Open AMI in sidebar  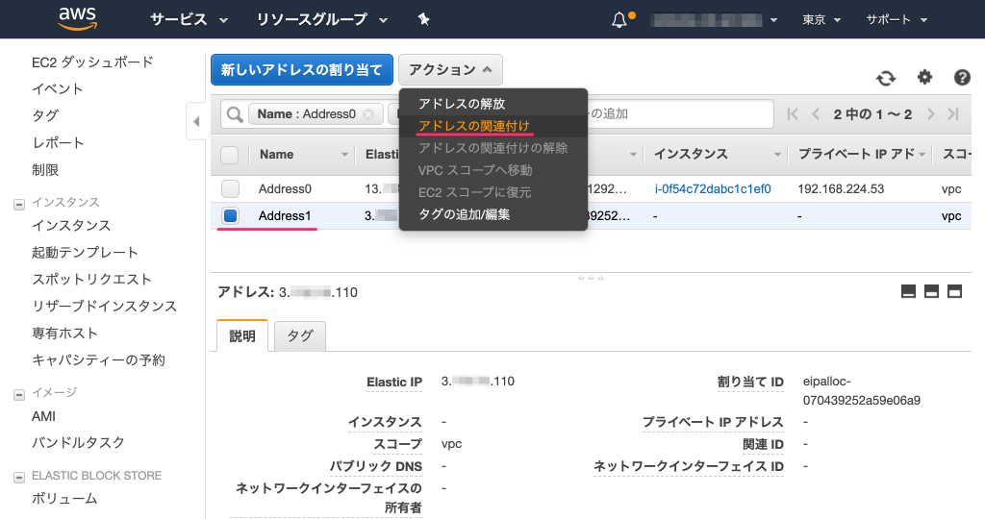pyautogui.click(x=43, y=416)
